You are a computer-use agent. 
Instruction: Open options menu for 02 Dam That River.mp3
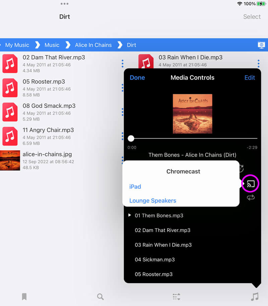[122, 63]
